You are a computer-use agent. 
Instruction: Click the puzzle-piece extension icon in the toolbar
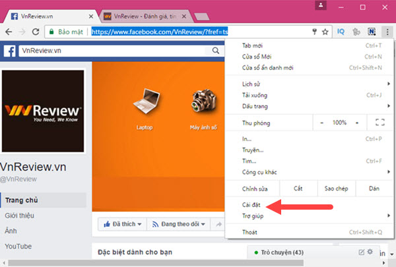356,32
